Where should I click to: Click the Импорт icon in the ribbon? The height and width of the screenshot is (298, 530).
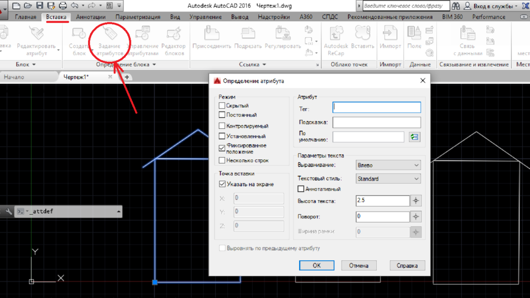tap(390, 35)
